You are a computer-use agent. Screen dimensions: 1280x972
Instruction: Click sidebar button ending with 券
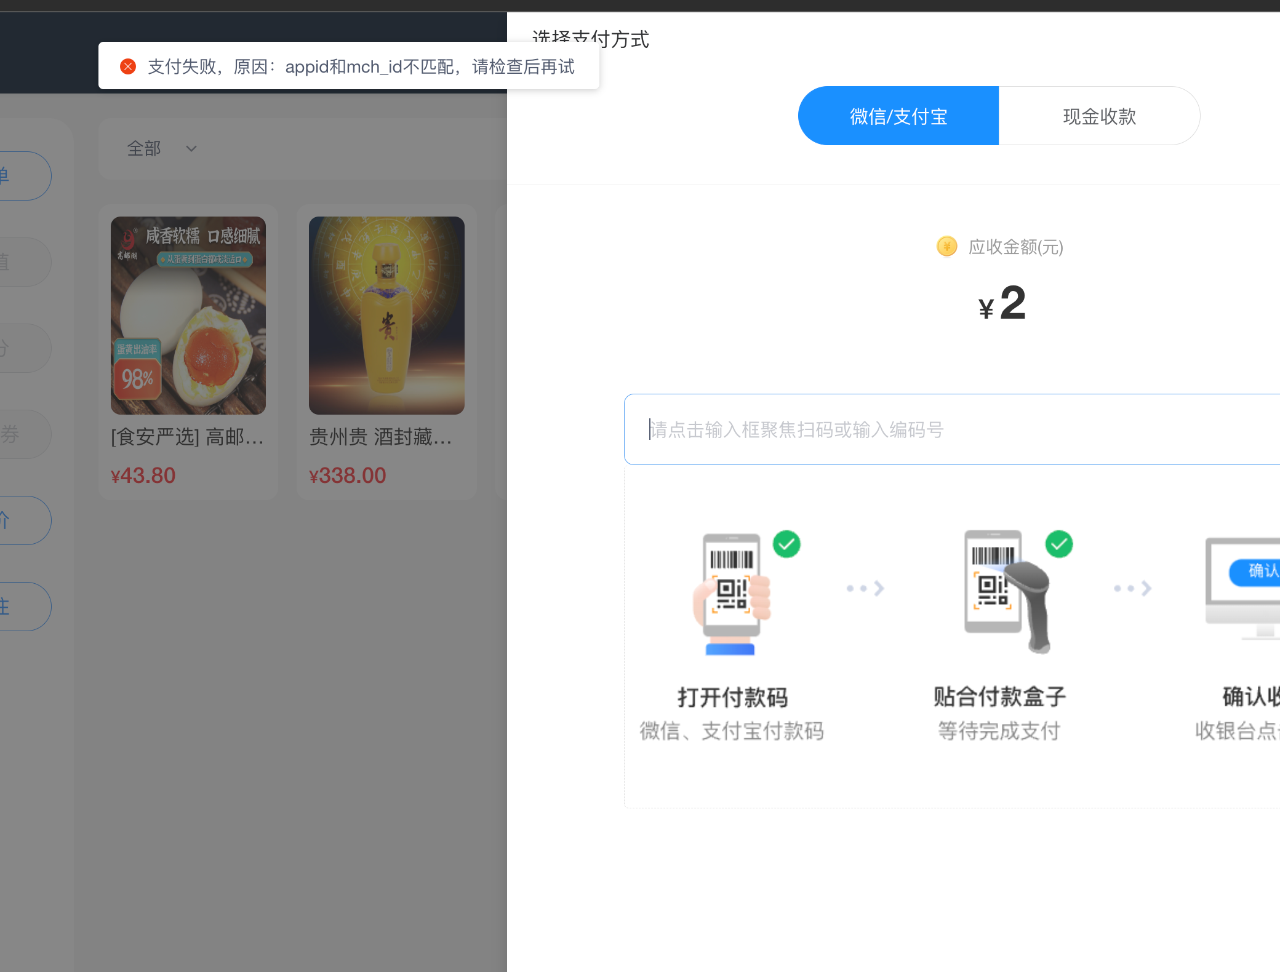pos(25,434)
